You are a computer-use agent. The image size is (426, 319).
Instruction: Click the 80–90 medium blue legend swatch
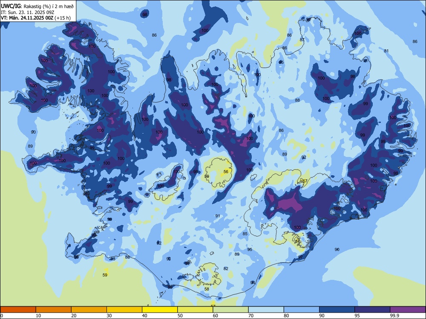coord(302,310)
